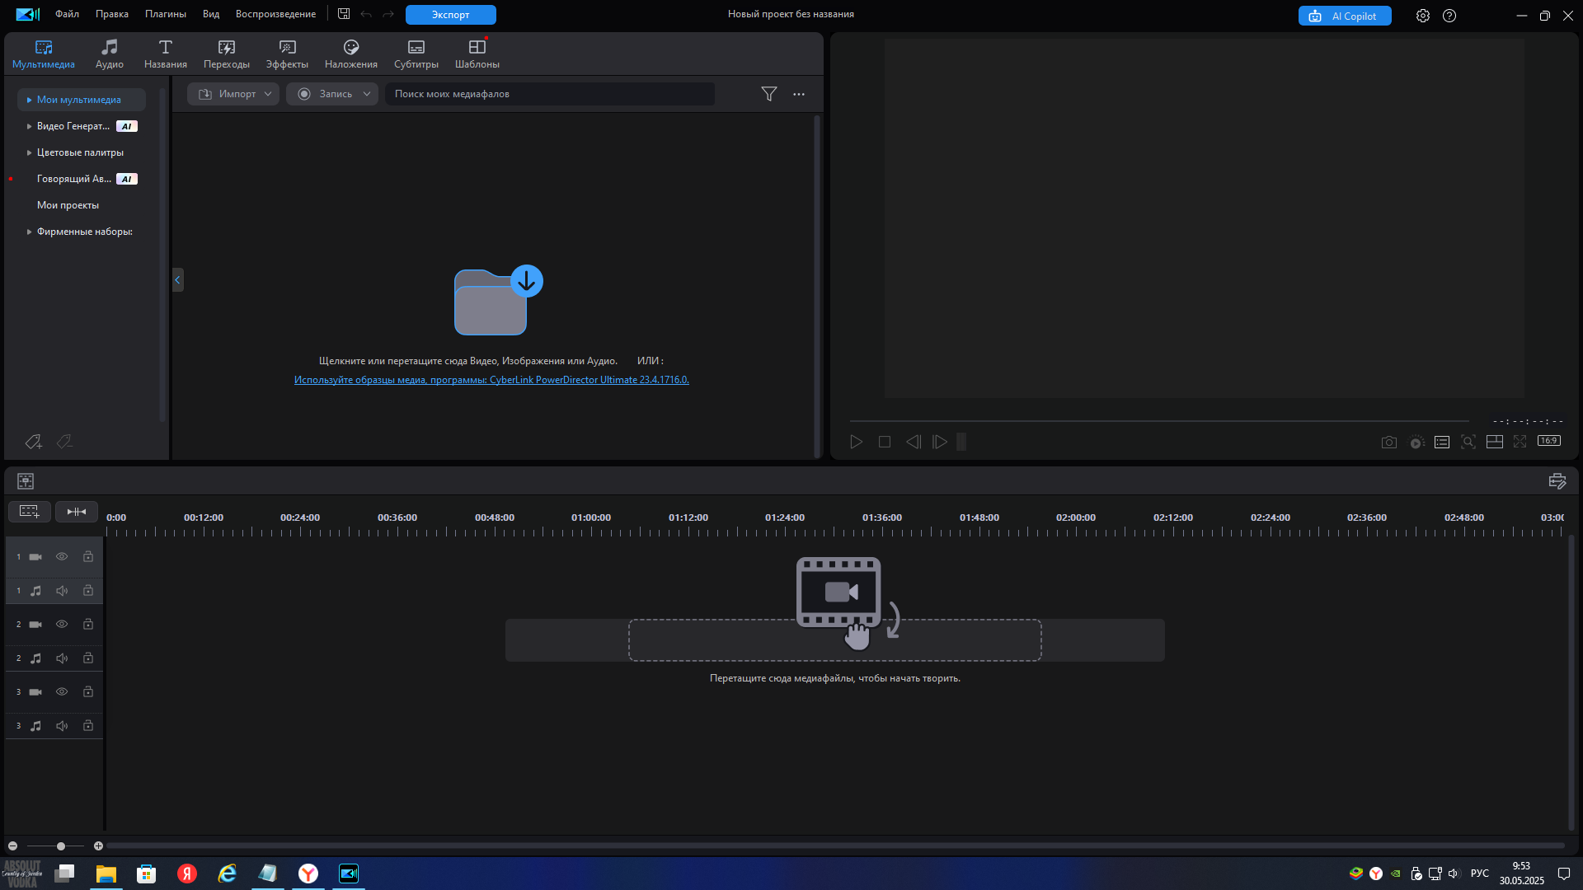Open the settings gear icon in the title bar
1583x890 pixels.
(1422, 16)
